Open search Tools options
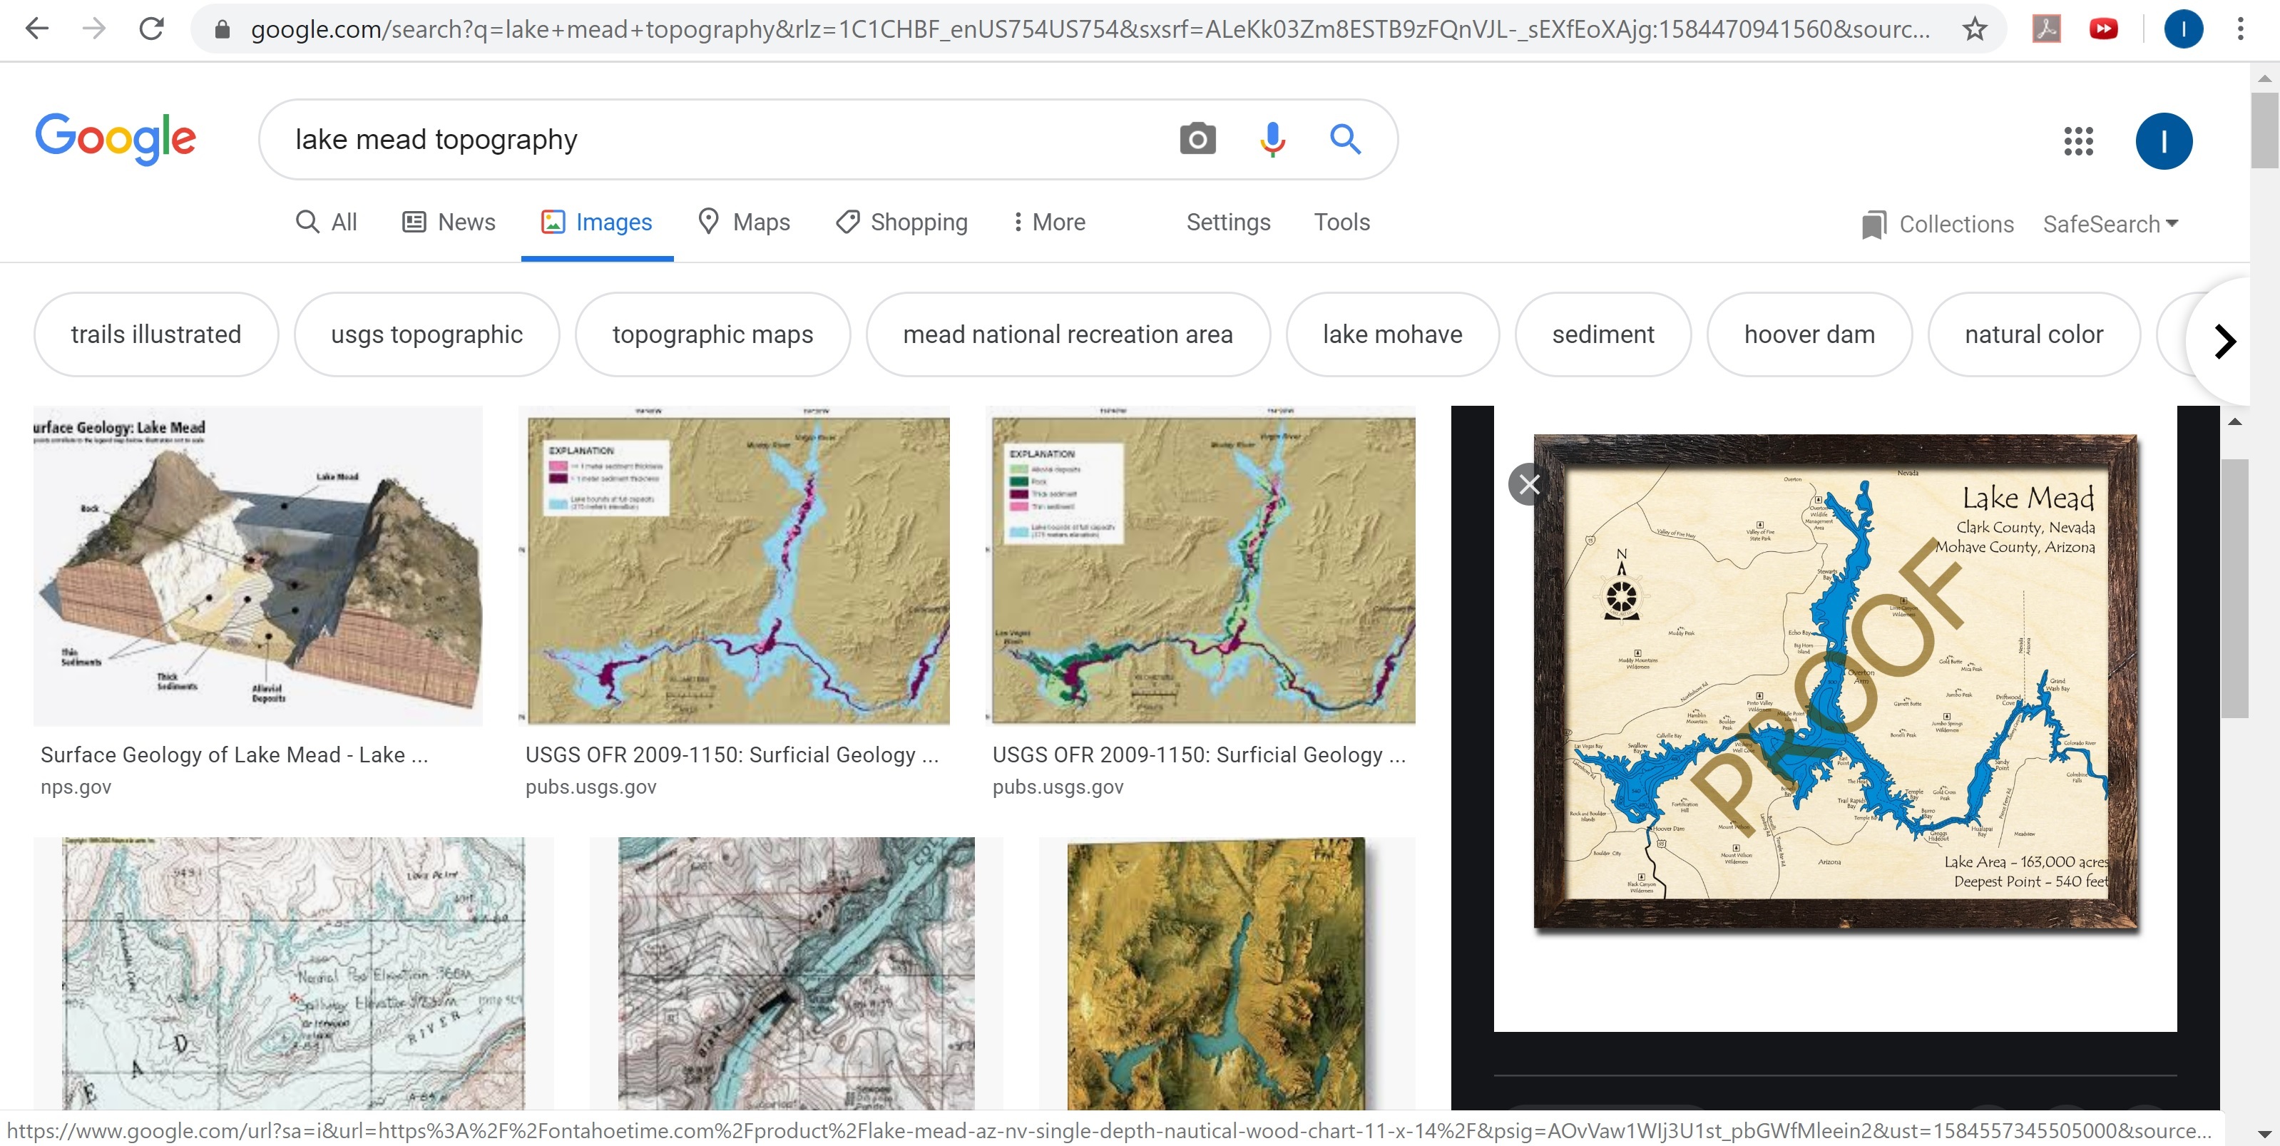2280x1146 pixels. [1341, 222]
